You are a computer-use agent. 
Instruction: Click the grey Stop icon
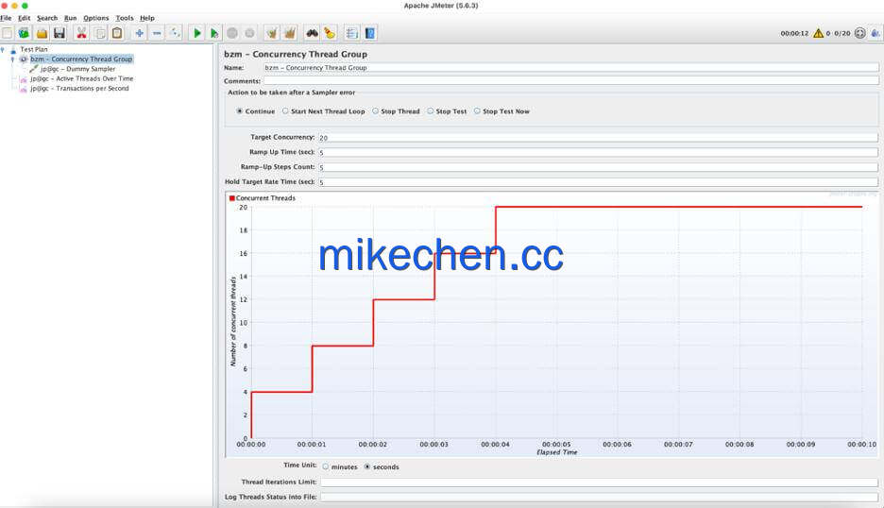(232, 33)
